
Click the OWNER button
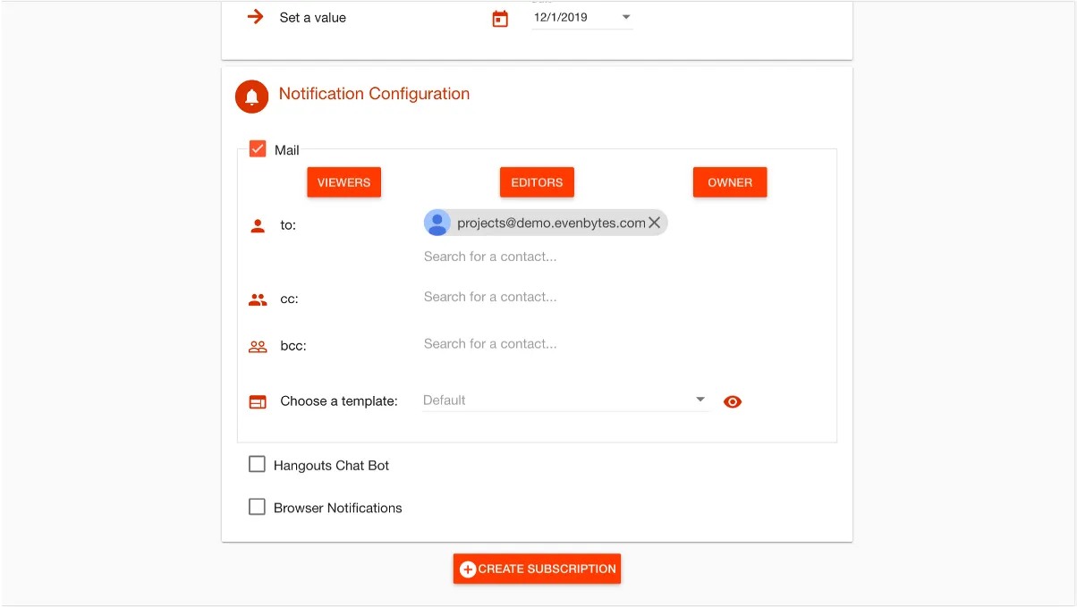(730, 182)
